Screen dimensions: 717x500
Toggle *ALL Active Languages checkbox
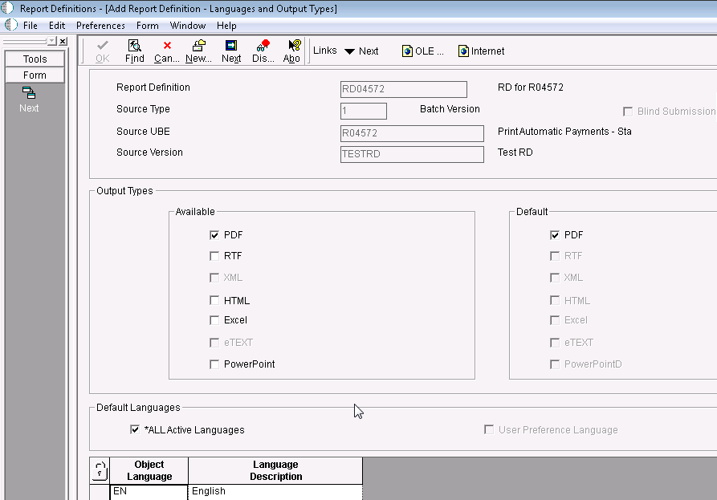pos(134,429)
